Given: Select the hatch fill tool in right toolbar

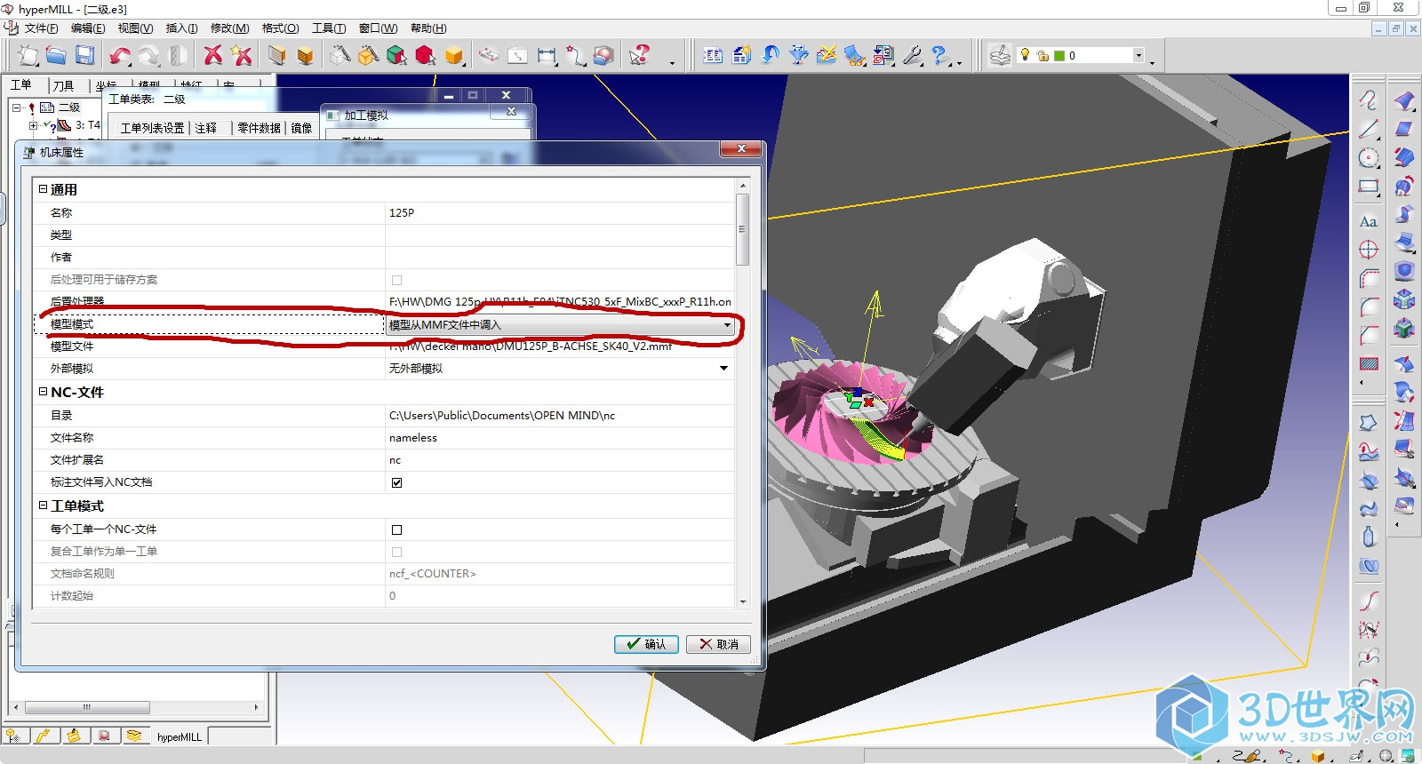Looking at the screenshot, I should 1369,363.
